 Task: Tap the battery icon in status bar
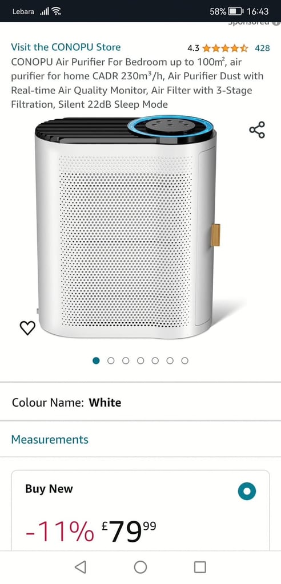click(236, 11)
